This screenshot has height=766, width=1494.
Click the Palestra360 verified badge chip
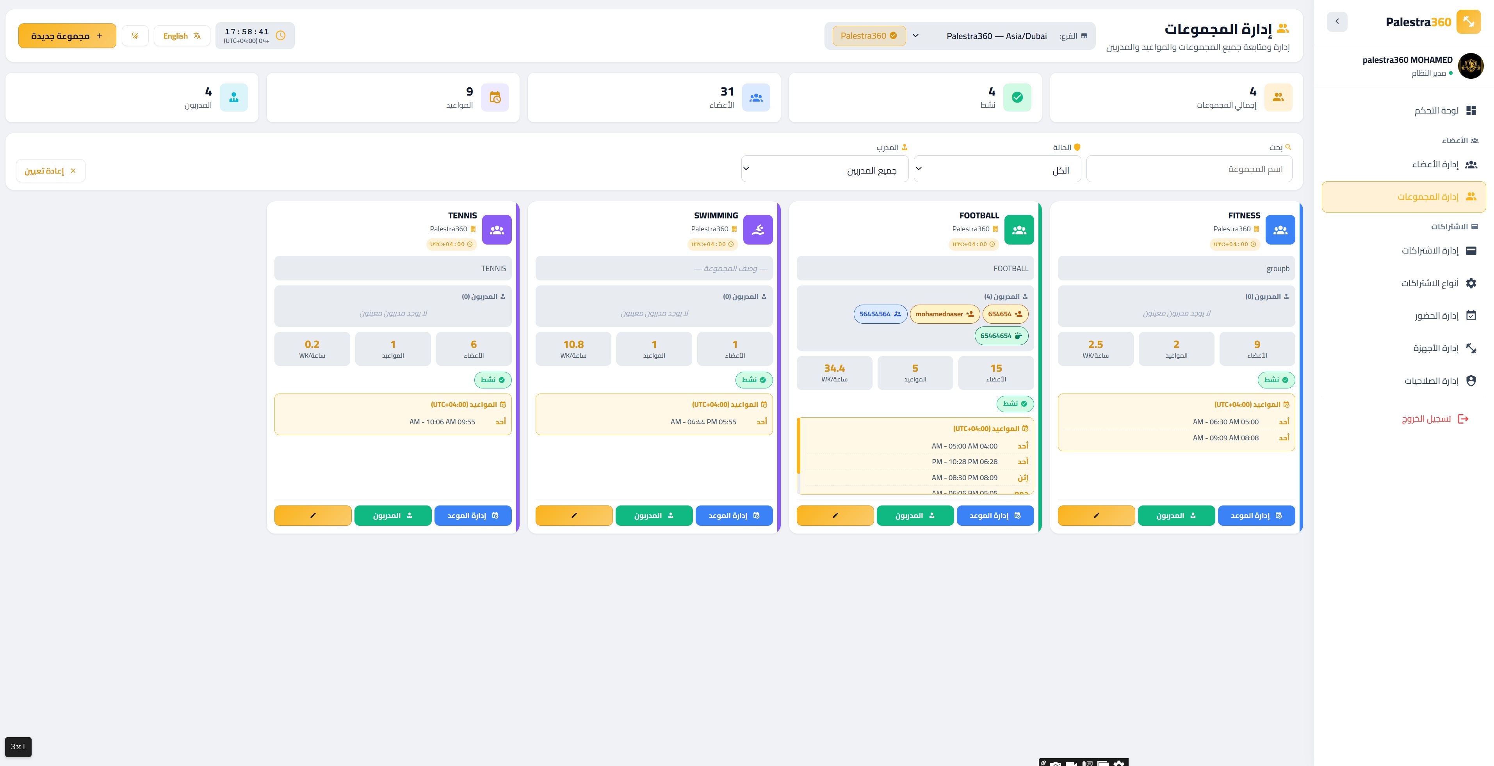[x=869, y=36]
